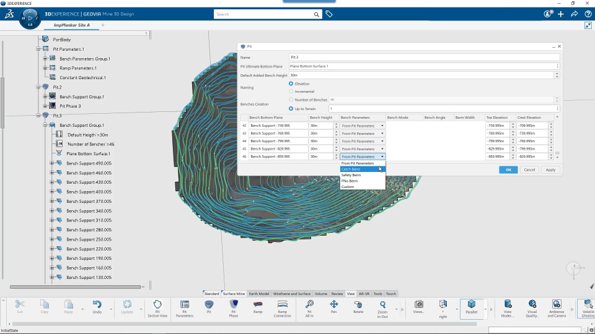The height and width of the screenshot is (334, 595).
Task: Click the Search input field
Action: click(x=264, y=14)
